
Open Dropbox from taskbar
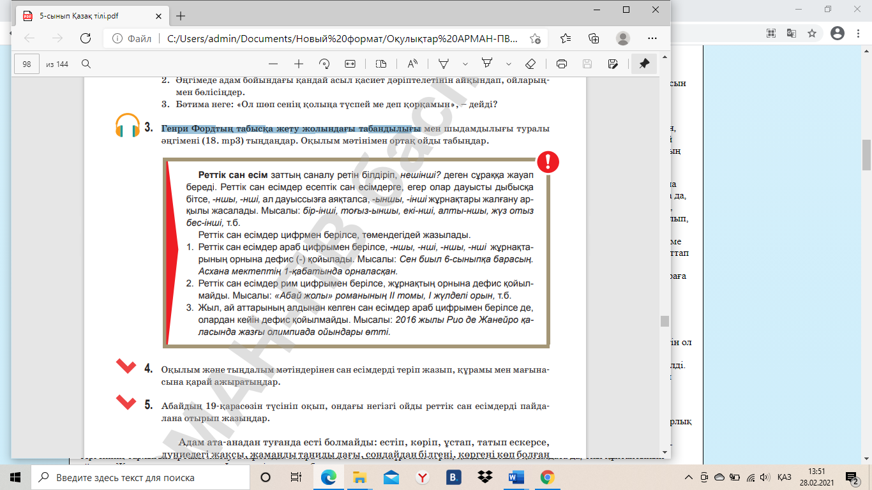[x=485, y=477]
